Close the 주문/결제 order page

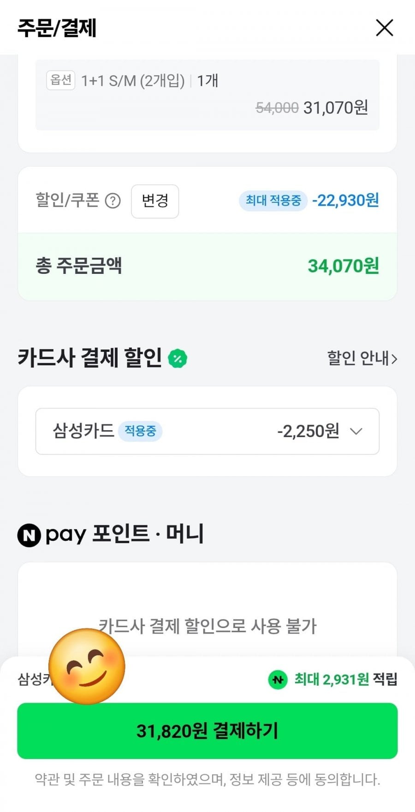384,28
